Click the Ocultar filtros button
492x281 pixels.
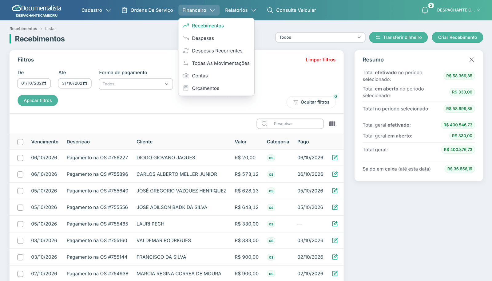[311, 102]
